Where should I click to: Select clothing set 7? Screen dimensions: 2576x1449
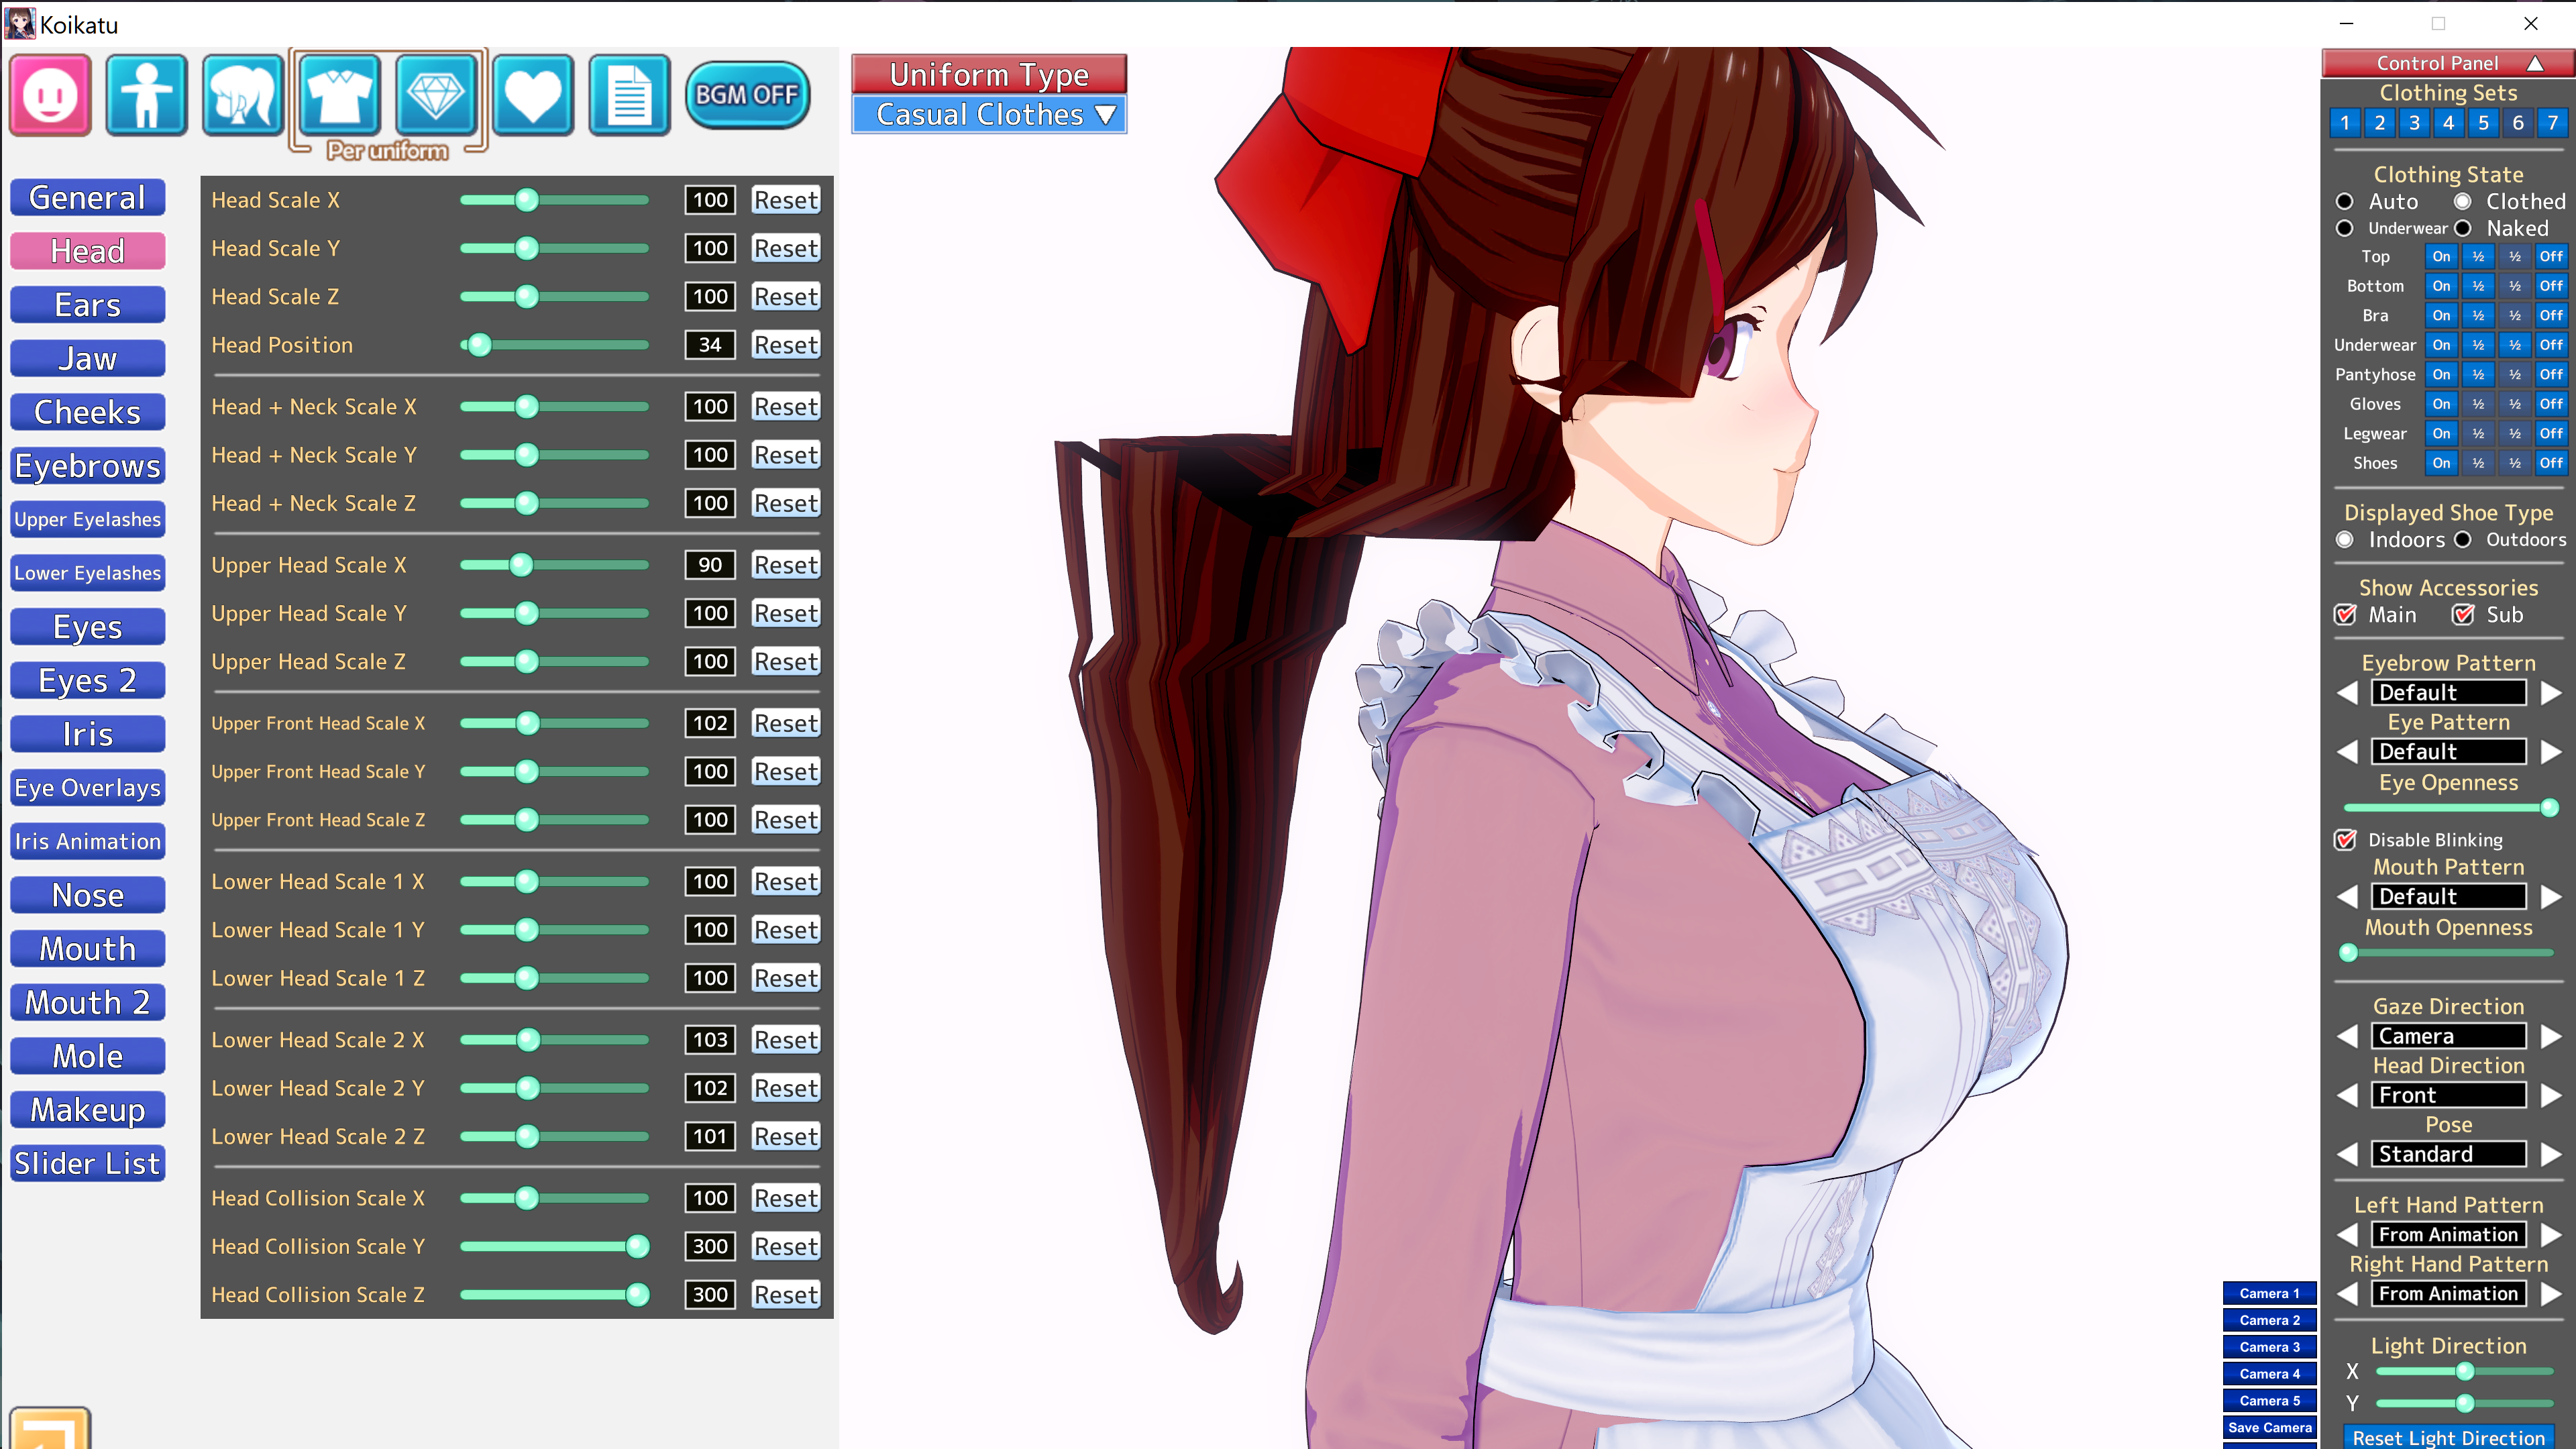pyautogui.click(x=2552, y=123)
